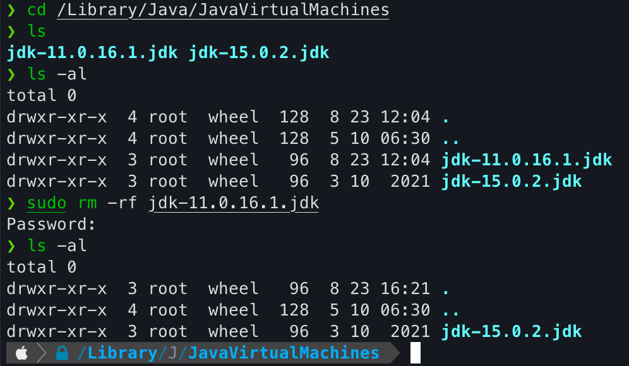
Task: Click the 'Password:' prompt line
Action: click(x=51, y=225)
